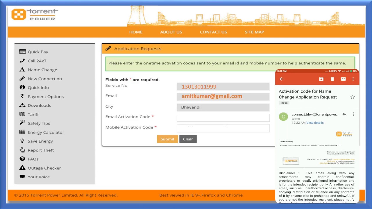The width and height of the screenshot is (372, 209).
Task: Click the Email field showing amitkumar@gmail.com
Action: tap(223, 96)
